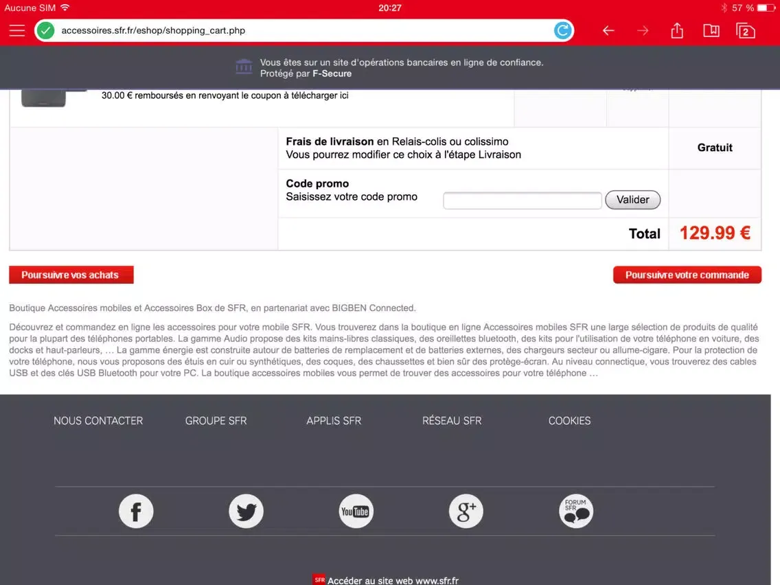Click Accéder au site web www.sfr.fr link
This screenshot has width=780, height=585.
(393, 580)
